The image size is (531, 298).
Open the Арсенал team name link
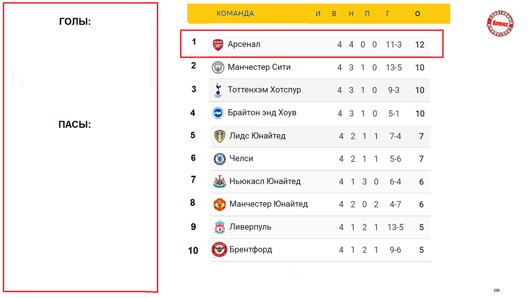pos(244,44)
